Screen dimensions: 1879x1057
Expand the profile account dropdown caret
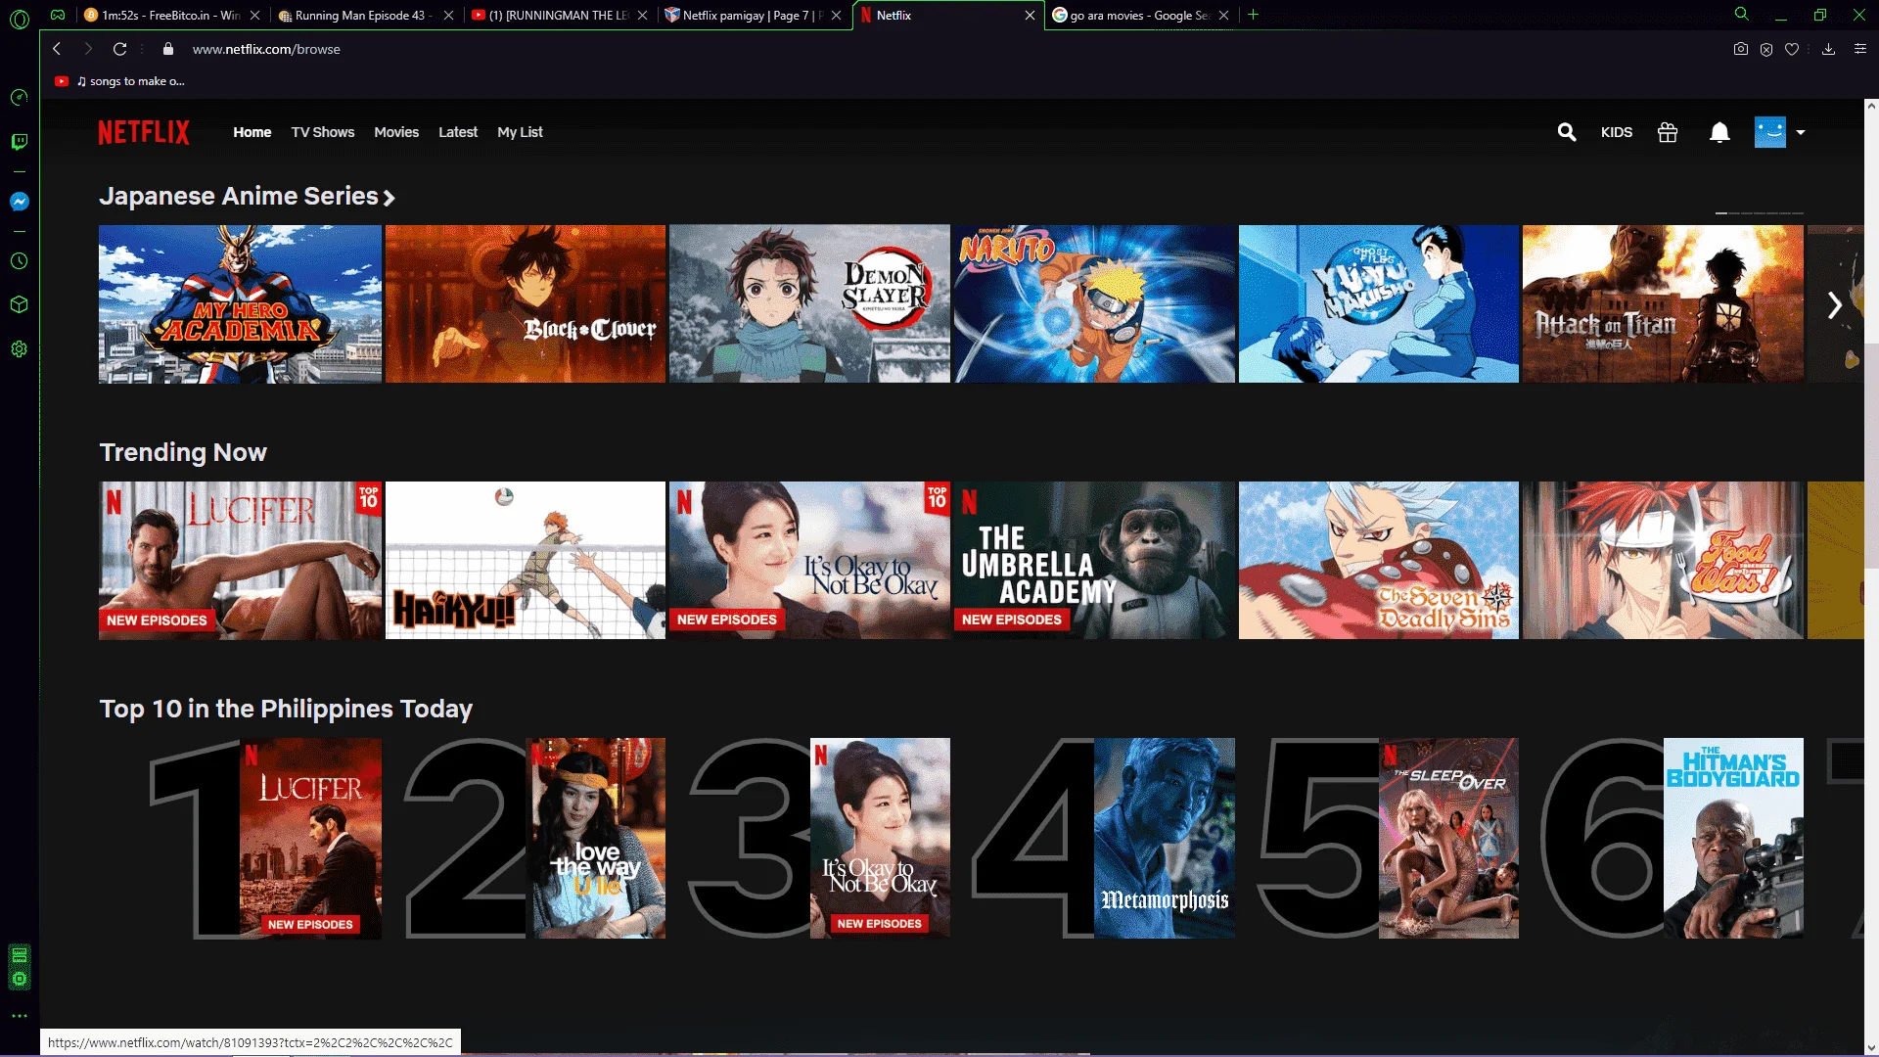[x=1801, y=132]
